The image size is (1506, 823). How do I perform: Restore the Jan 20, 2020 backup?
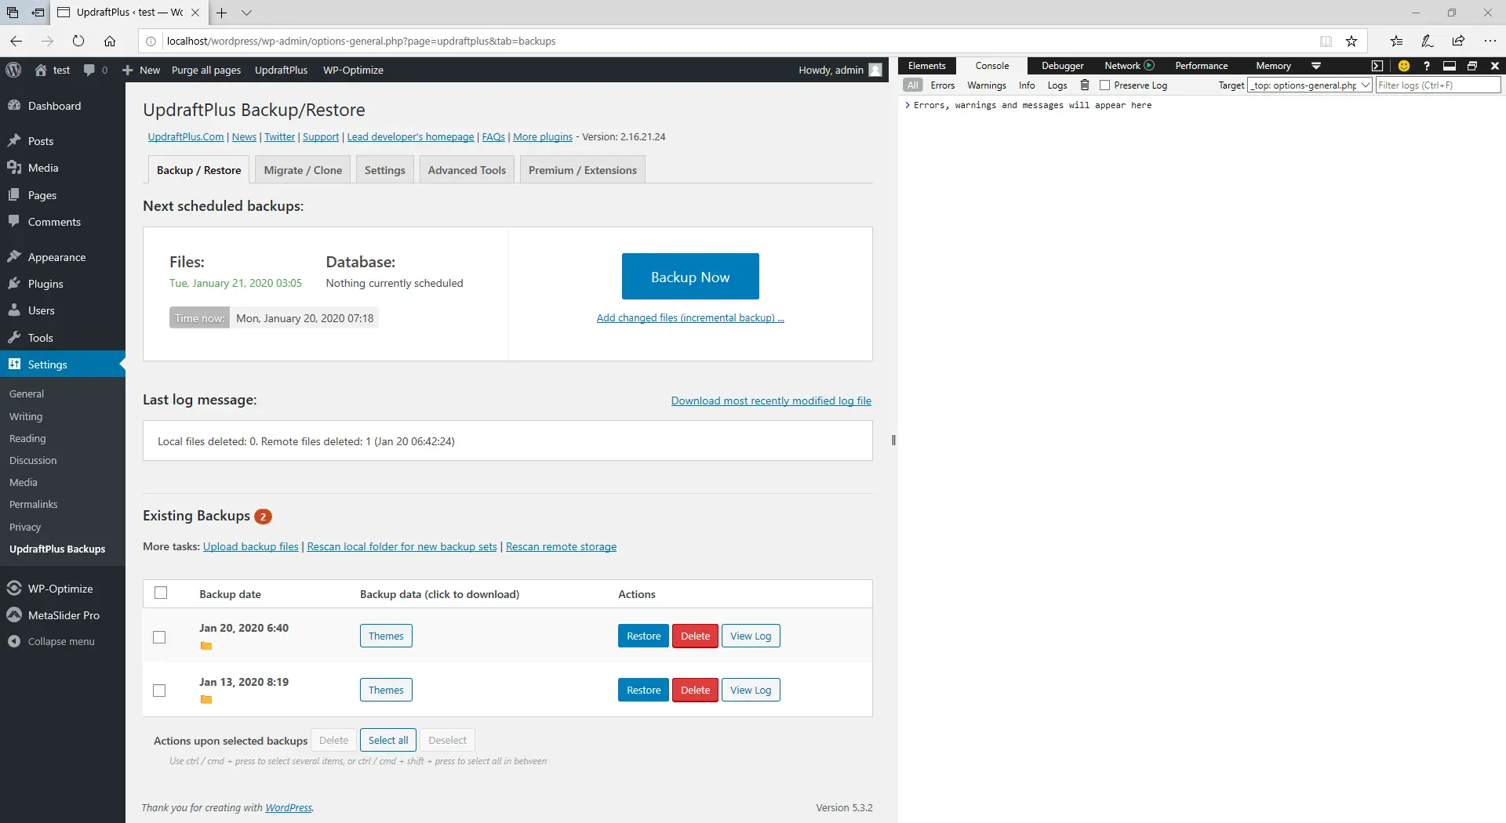(x=643, y=636)
